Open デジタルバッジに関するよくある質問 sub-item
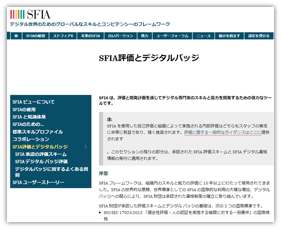Screen dimensions: 281x229 click(52, 172)
